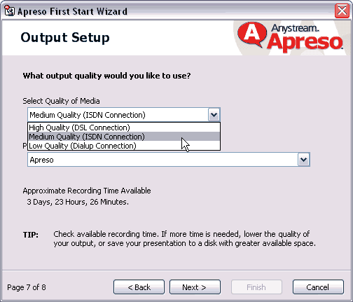Close the Apreso wizard window
The image size is (353, 302).
click(x=342, y=11)
